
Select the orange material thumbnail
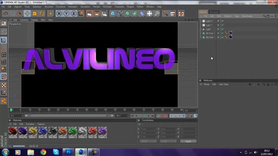point(63,132)
